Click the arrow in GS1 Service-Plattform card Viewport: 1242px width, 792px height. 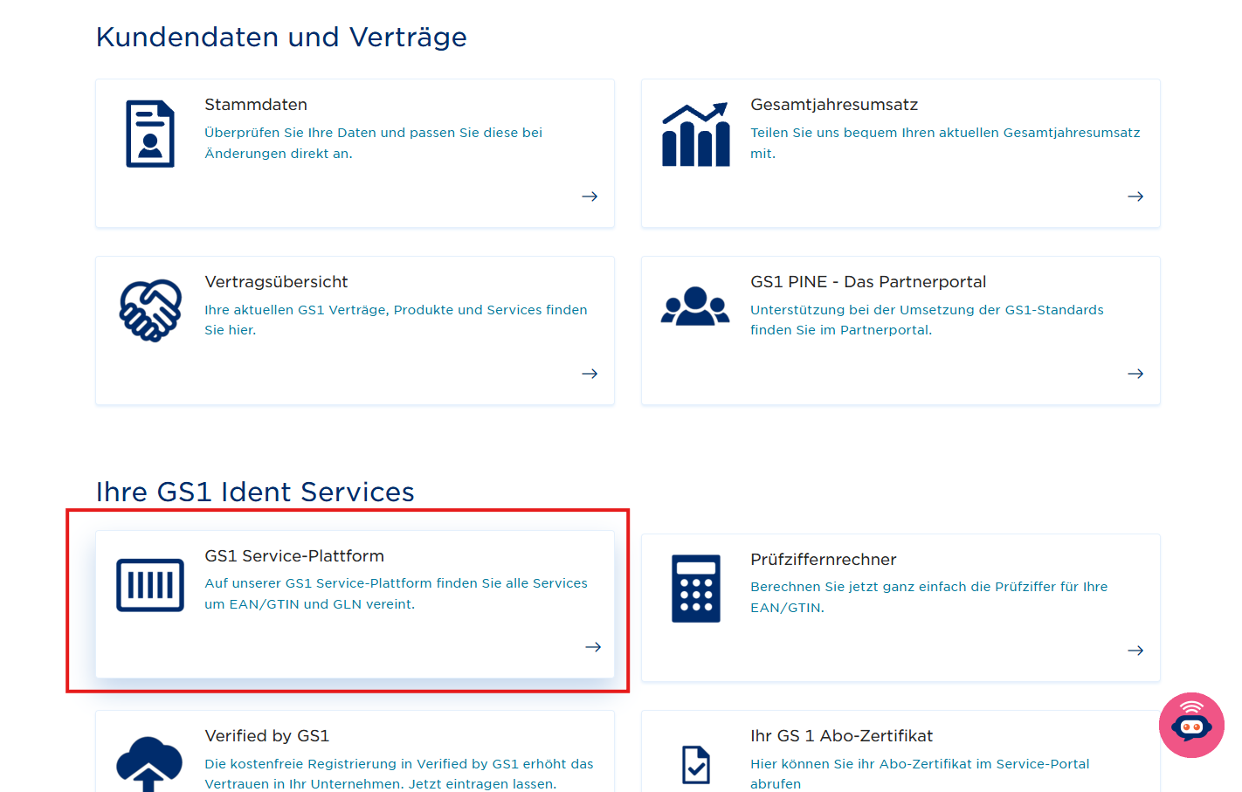593,647
